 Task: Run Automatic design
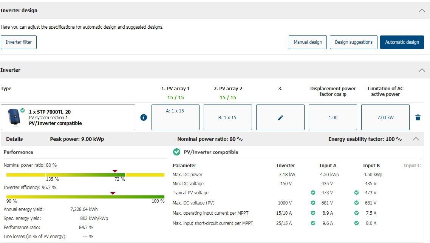pos(402,42)
